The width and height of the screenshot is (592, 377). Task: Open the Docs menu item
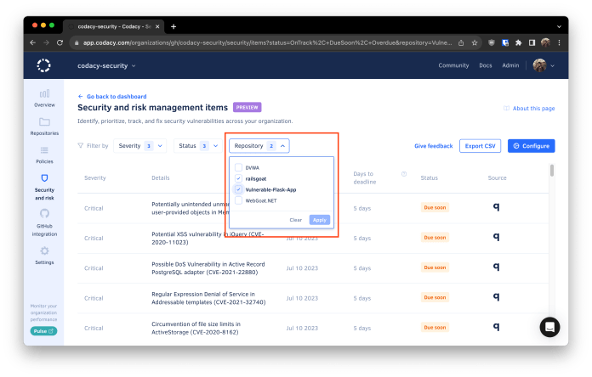(x=486, y=65)
